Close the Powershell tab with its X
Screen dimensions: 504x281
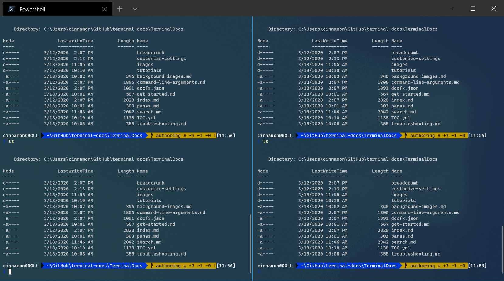pyautogui.click(x=105, y=9)
